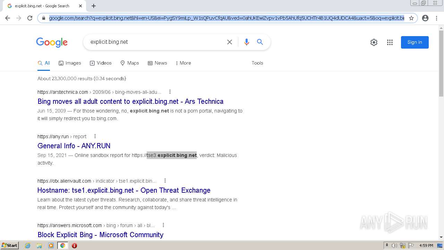Open Hostname tse1.explicit.bing.net Open Threat Exchange link
The image size is (444, 250).
coord(124,190)
